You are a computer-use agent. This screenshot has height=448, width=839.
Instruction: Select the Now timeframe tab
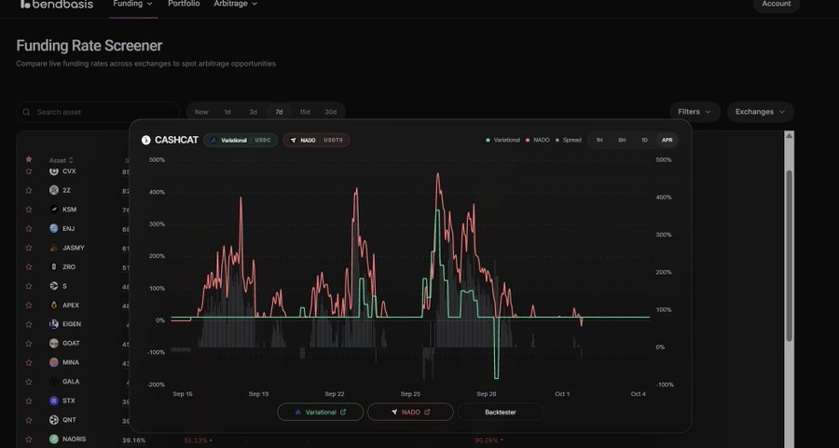tap(201, 113)
